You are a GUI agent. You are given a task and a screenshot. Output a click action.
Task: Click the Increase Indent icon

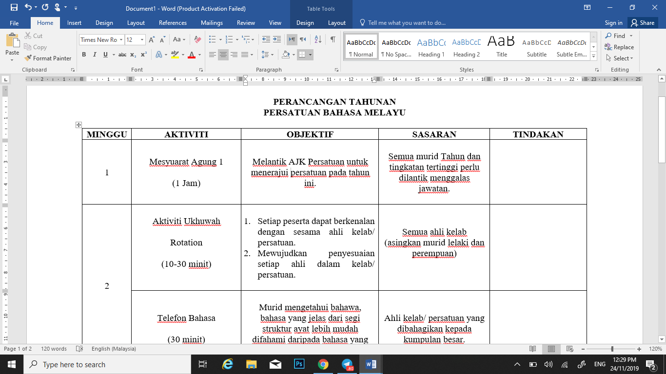point(277,40)
